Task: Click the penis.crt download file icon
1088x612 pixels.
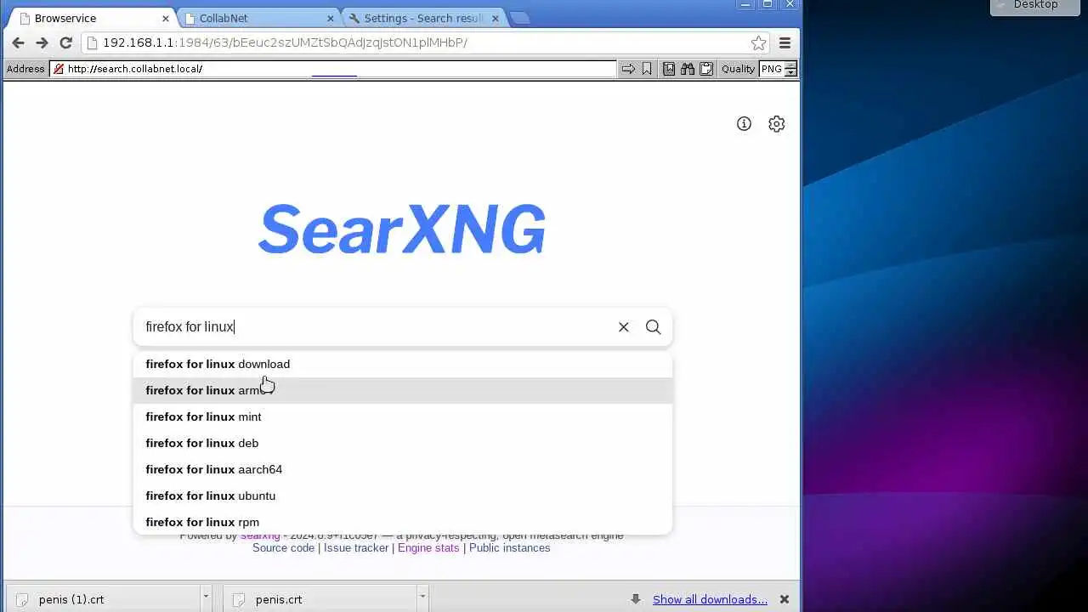Action: [x=238, y=599]
